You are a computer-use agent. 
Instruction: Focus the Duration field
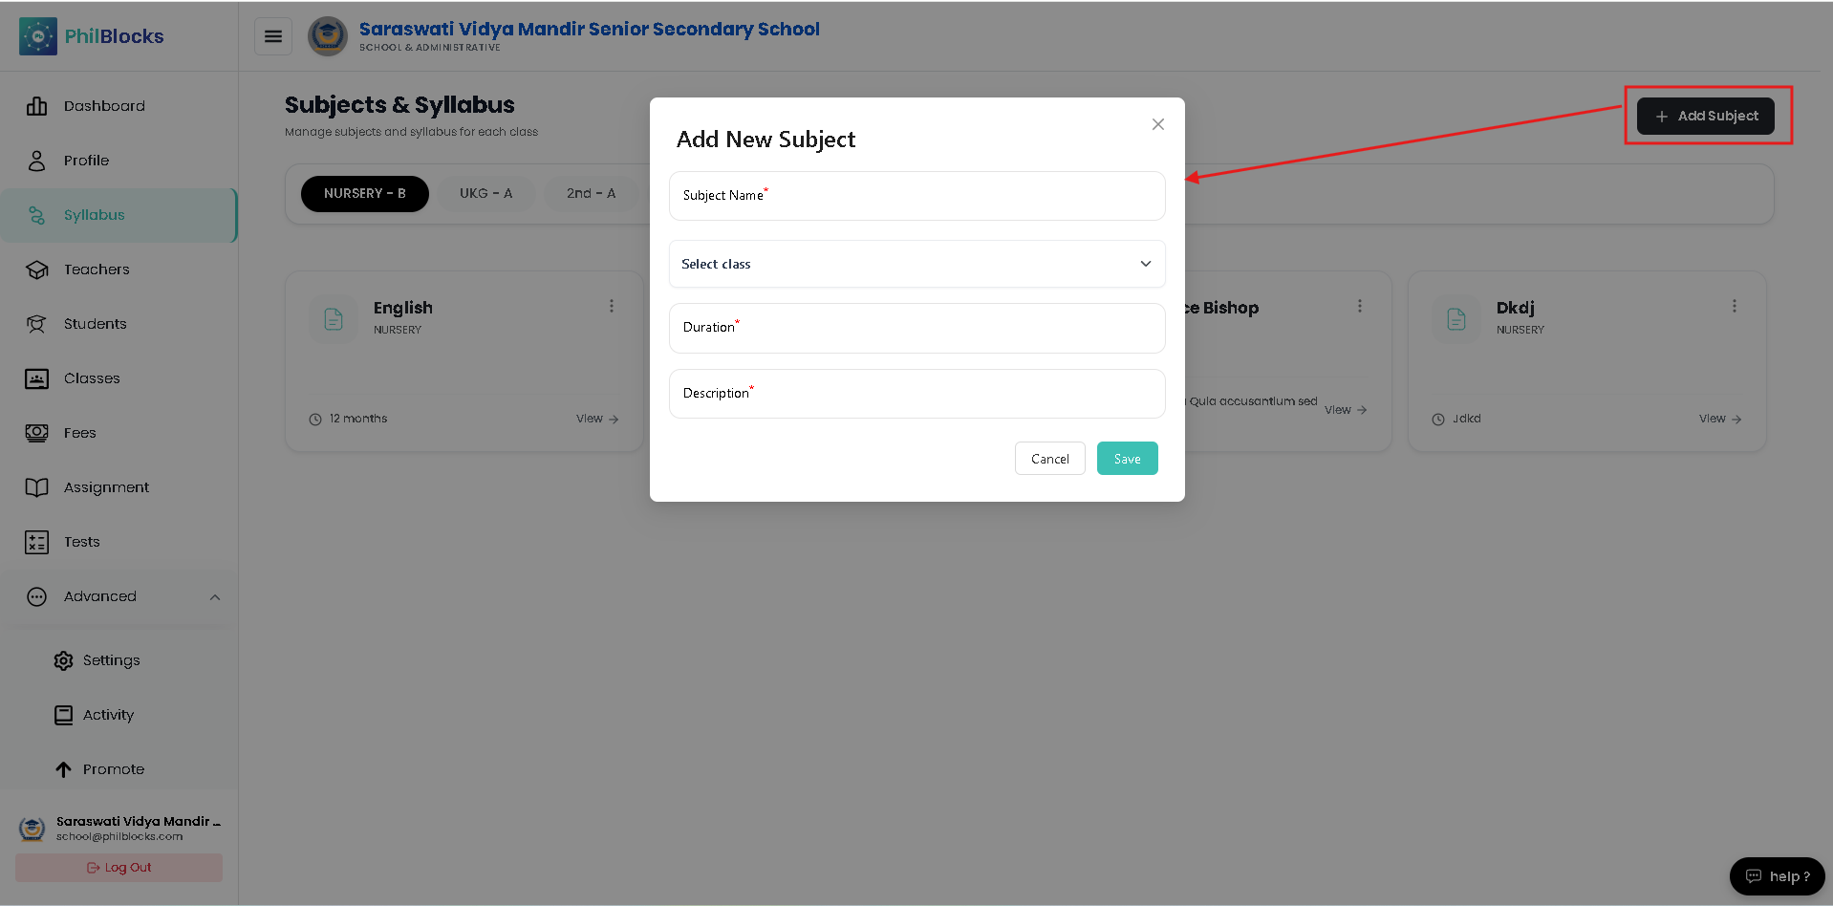coord(917,328)
